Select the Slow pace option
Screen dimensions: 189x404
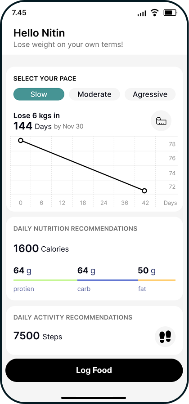[x=39, y=94]
